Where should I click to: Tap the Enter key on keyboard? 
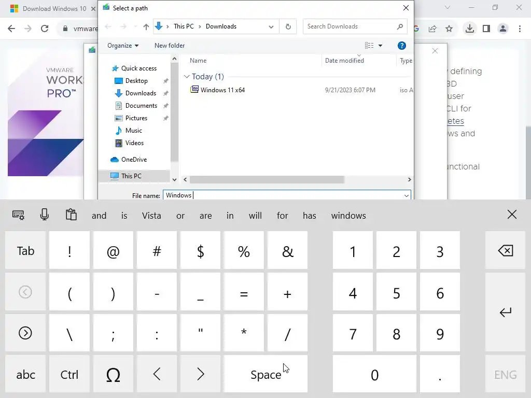click(x=505, y=312)
